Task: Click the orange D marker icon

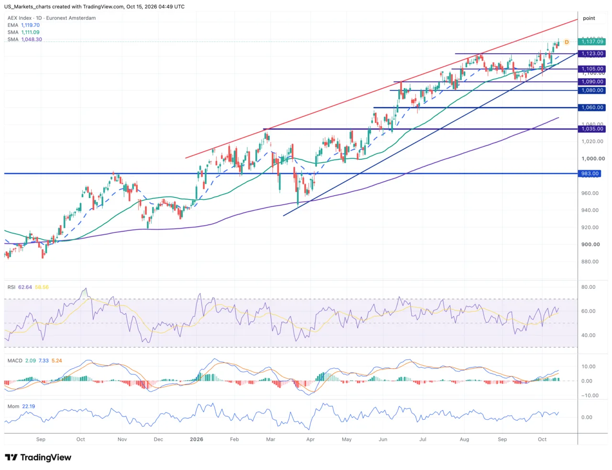Action: 567,42
